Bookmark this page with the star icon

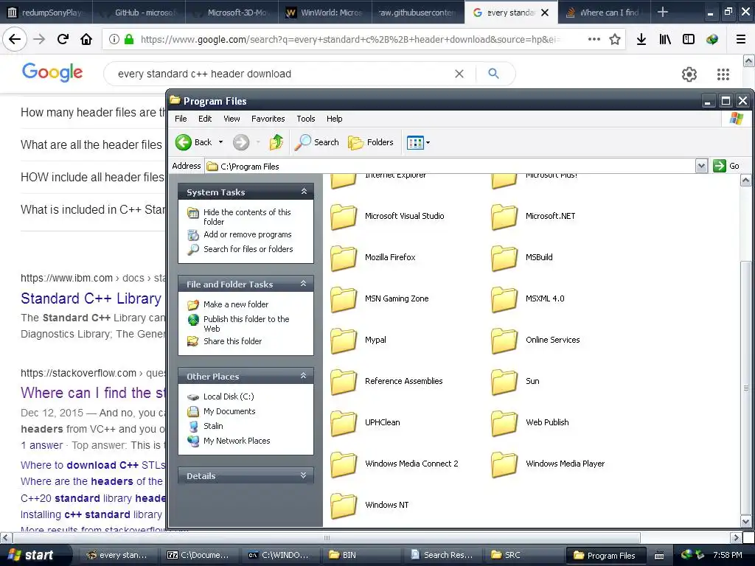[615, 40]
